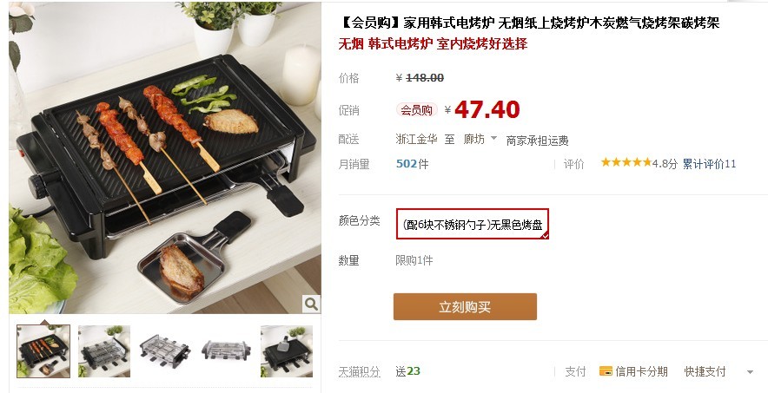Click the main product image of the grill
This screenshot has height=393, width=768.
tap(165, 157)
